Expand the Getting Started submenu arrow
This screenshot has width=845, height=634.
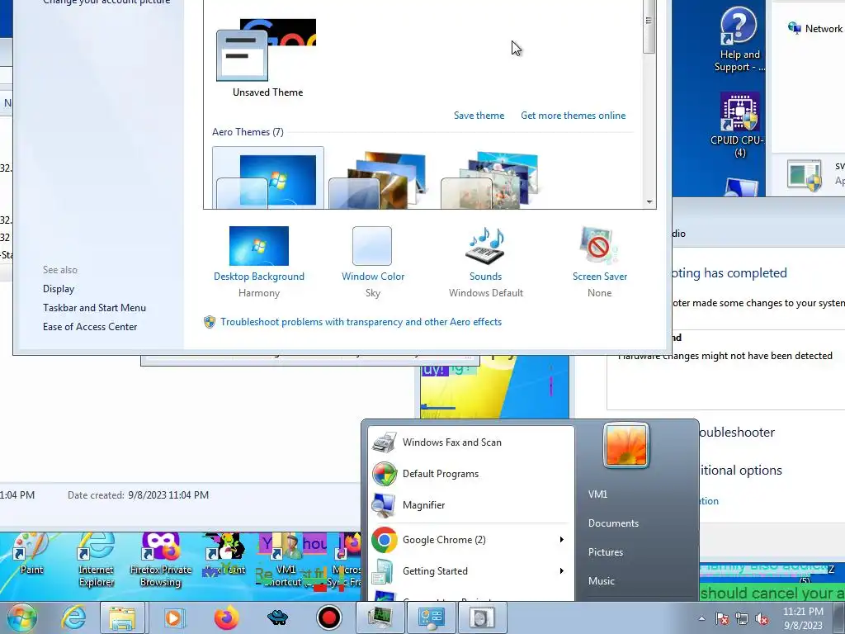(x=561, y=571)
